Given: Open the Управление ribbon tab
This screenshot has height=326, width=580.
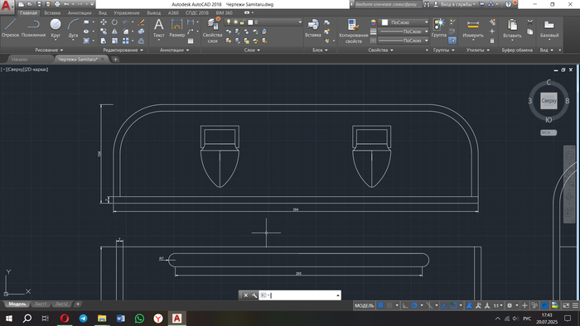Looking at the screenshot, I should click(127, 12).
